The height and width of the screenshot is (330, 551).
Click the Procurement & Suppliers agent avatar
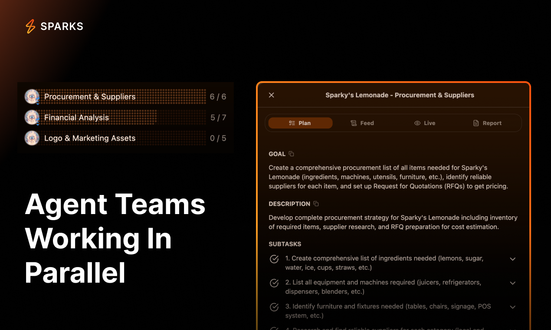pyautogui.click(x=32, y=97)
